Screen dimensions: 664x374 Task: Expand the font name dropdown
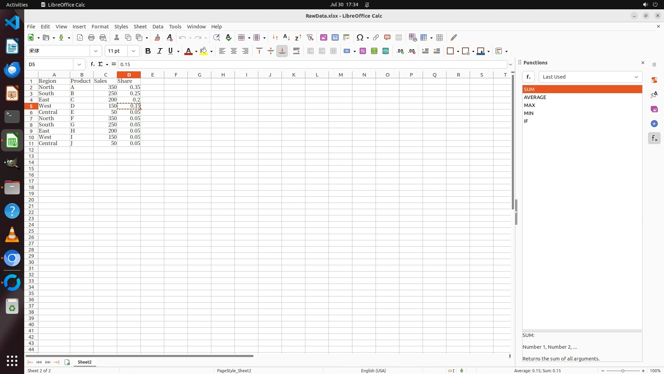(96, 51)
